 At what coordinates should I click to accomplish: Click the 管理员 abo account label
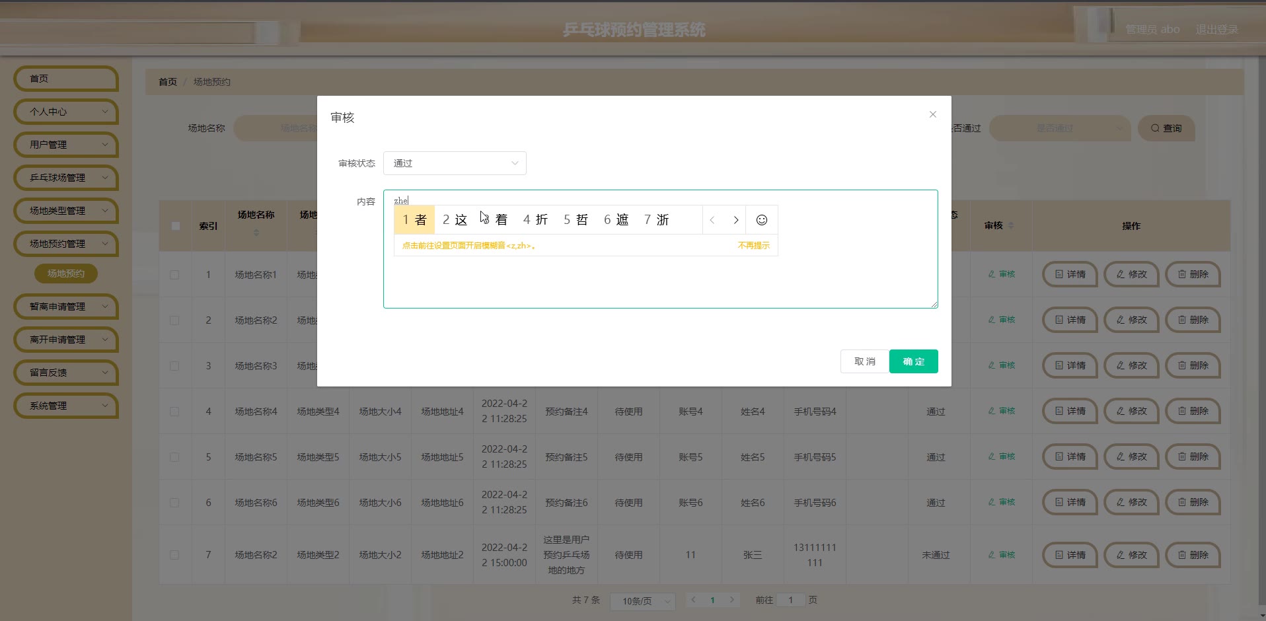[x=1152, y=30]
